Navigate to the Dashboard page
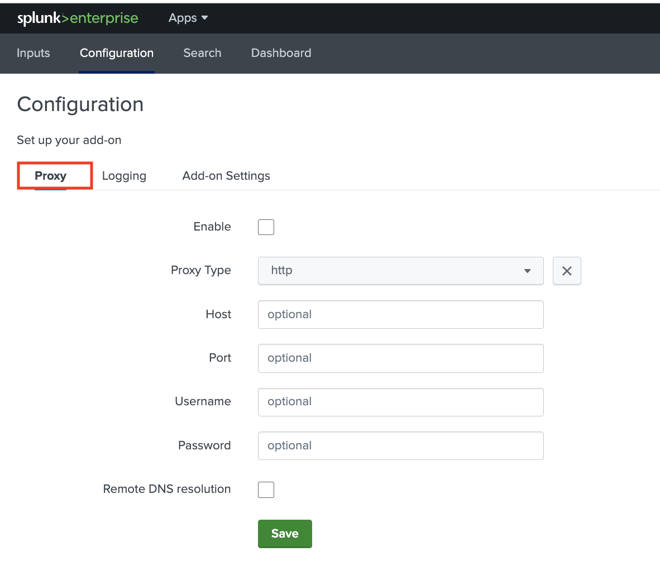The width and height of the screenshot is (660, 566). pyautogui.click(x=281, y=53)
